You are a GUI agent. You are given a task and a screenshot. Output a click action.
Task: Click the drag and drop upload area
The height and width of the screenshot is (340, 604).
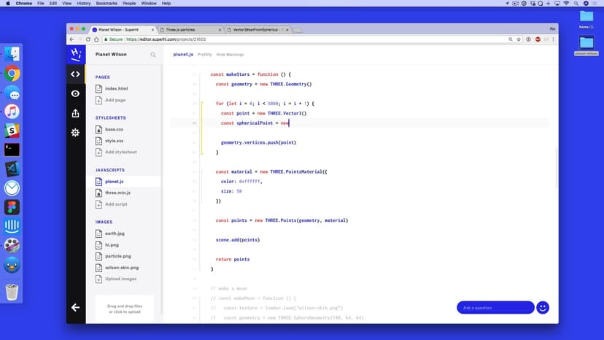pos(125,309)
